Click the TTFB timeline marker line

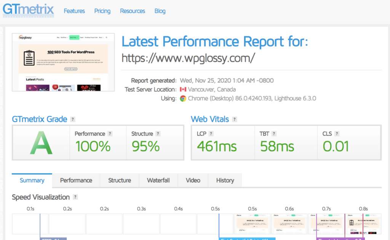tap(40, 225)
